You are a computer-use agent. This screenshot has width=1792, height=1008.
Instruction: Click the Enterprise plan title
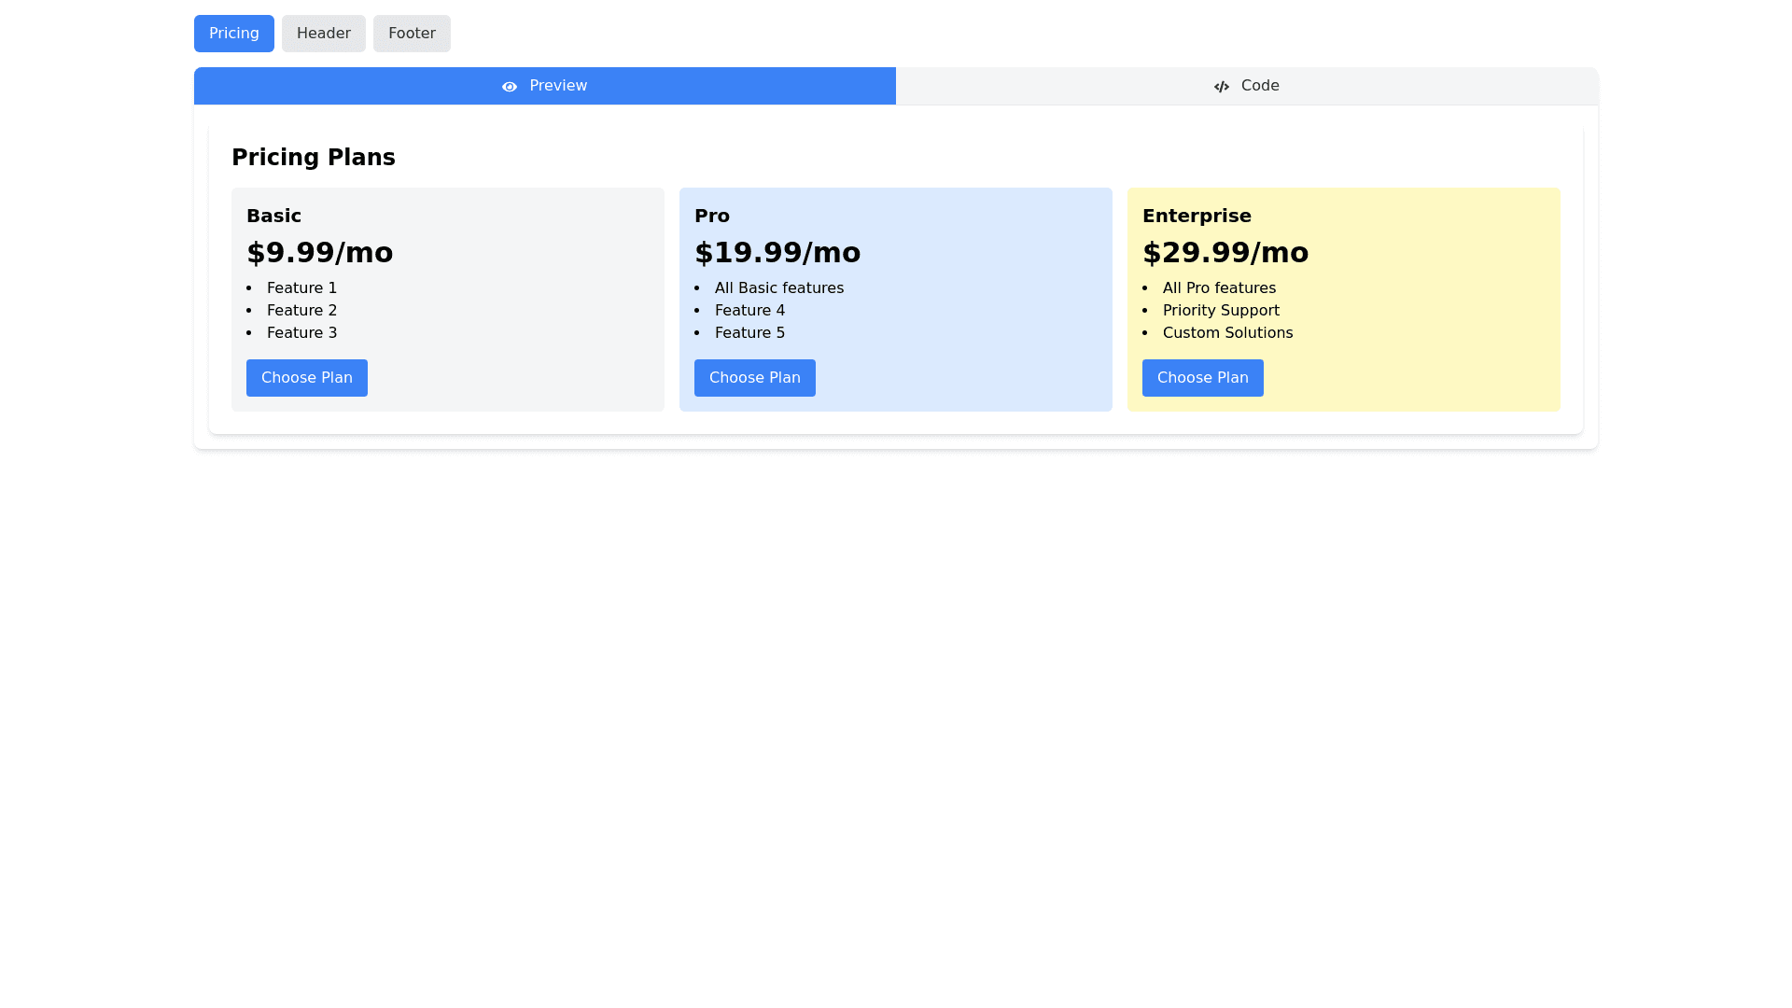coord(1196,216)
